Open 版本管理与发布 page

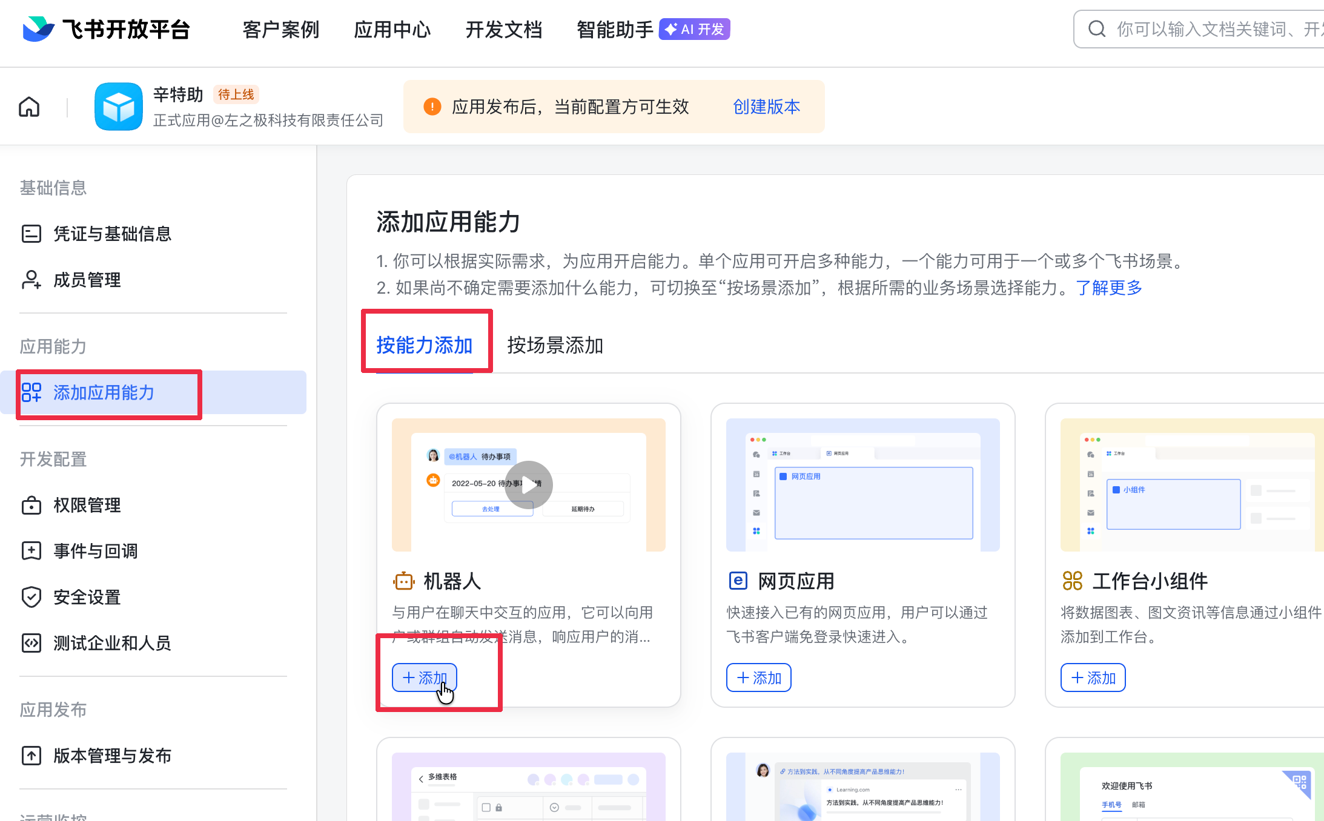pos(112,756)
